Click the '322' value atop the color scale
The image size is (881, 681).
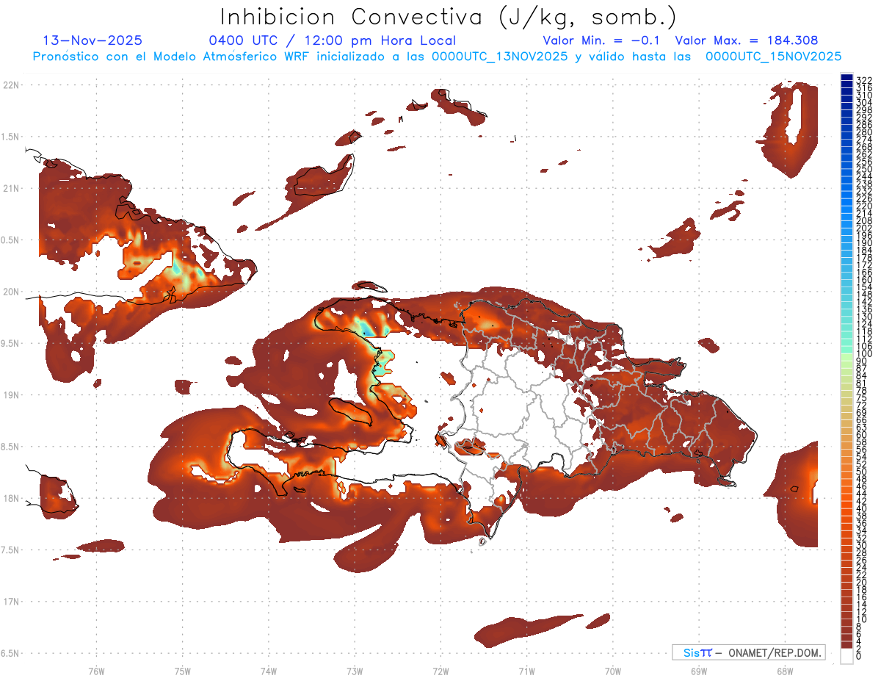pyautogui.click(x=864, y=79)
